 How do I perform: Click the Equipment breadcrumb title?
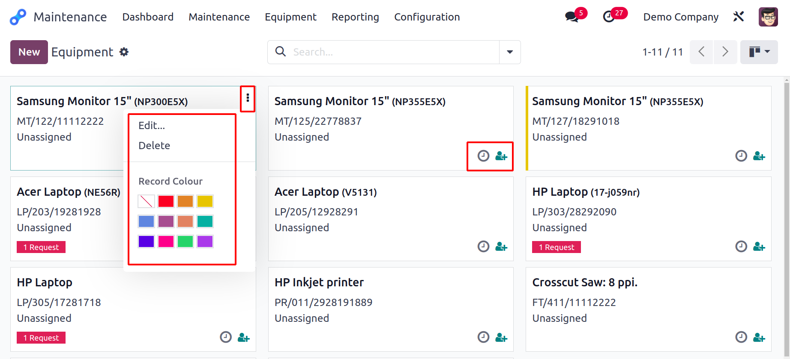tap(82, 52)
